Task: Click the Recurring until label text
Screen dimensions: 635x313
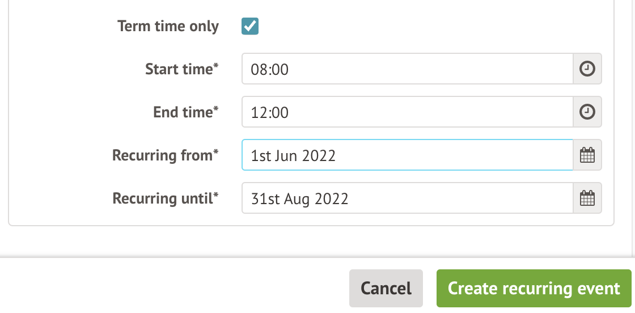Action: 165,198
